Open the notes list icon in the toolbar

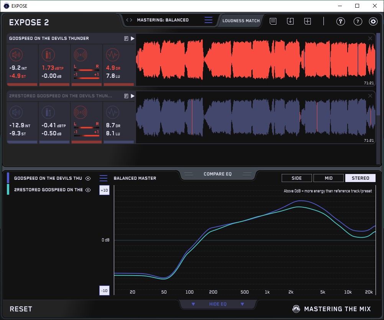(273, 21)
